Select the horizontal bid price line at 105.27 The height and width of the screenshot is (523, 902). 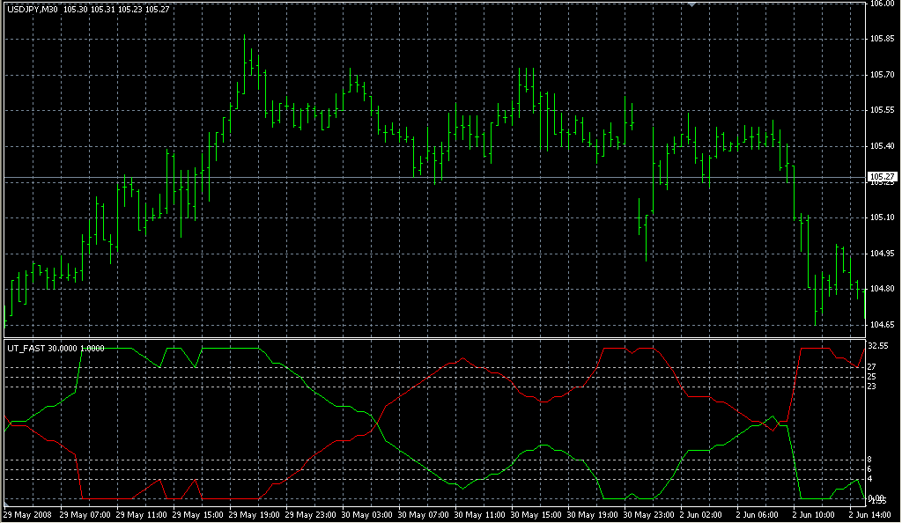[x=434, y=178]
